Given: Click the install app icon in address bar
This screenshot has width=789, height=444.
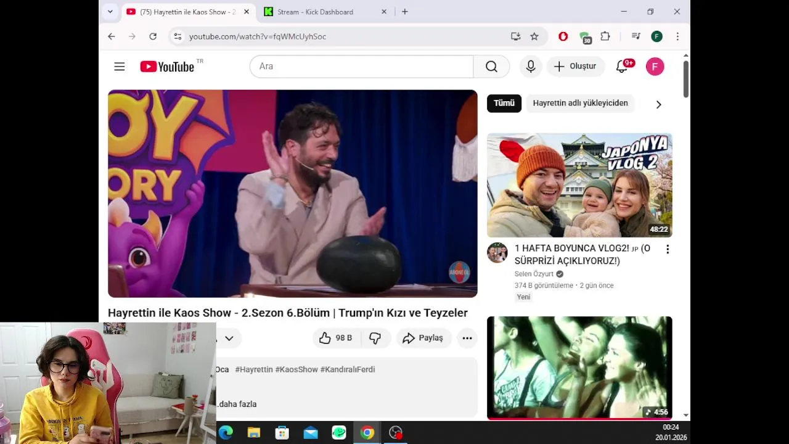Looking at the screenshot, I should coord(515,36).
